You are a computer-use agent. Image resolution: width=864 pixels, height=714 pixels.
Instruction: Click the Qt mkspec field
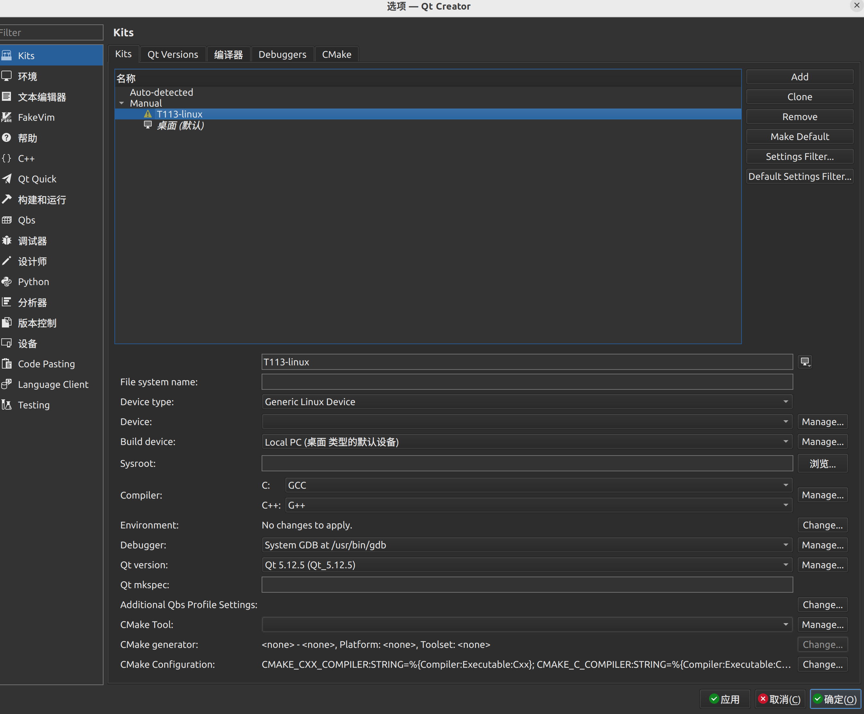[x=527, y=585]
